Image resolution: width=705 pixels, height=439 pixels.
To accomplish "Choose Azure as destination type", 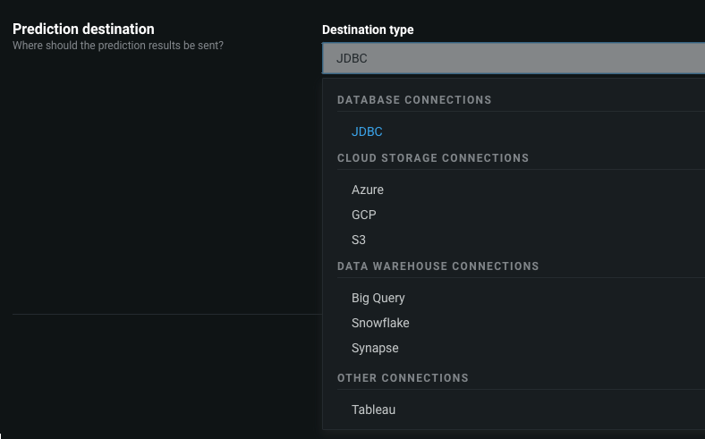I will (368, 190).
